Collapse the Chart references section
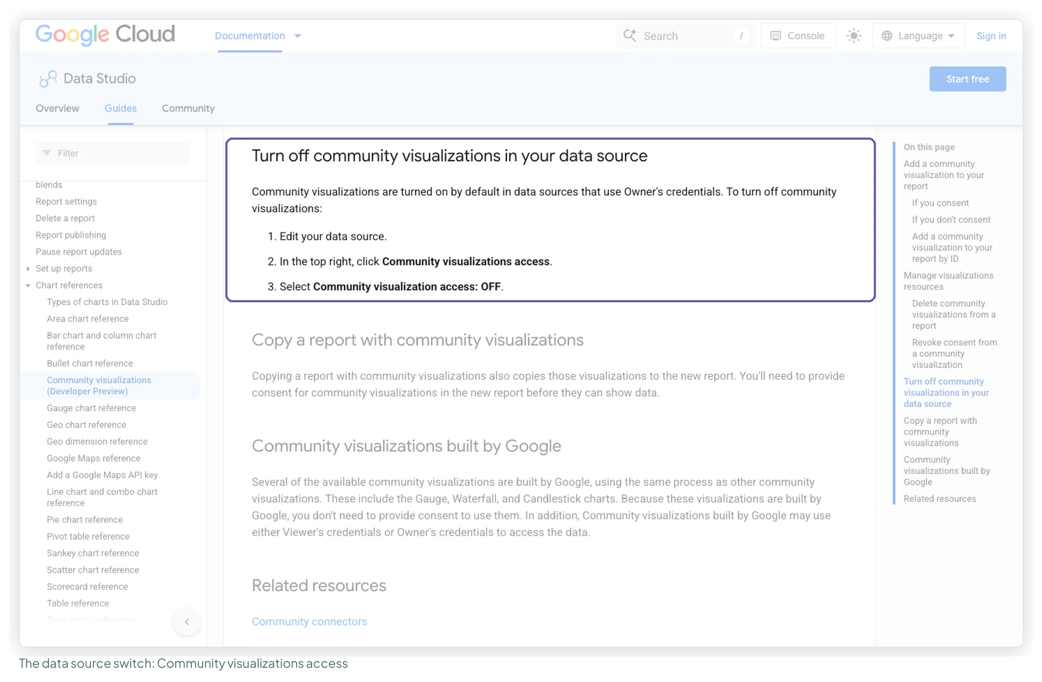 click(28, 285)
